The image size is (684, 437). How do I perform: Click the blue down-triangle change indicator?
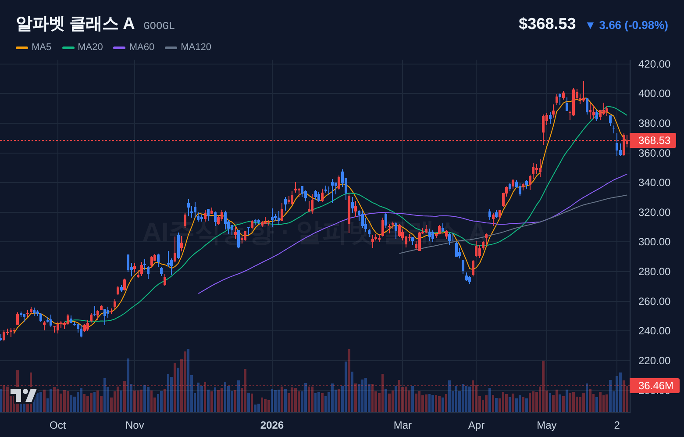[590, 25]
